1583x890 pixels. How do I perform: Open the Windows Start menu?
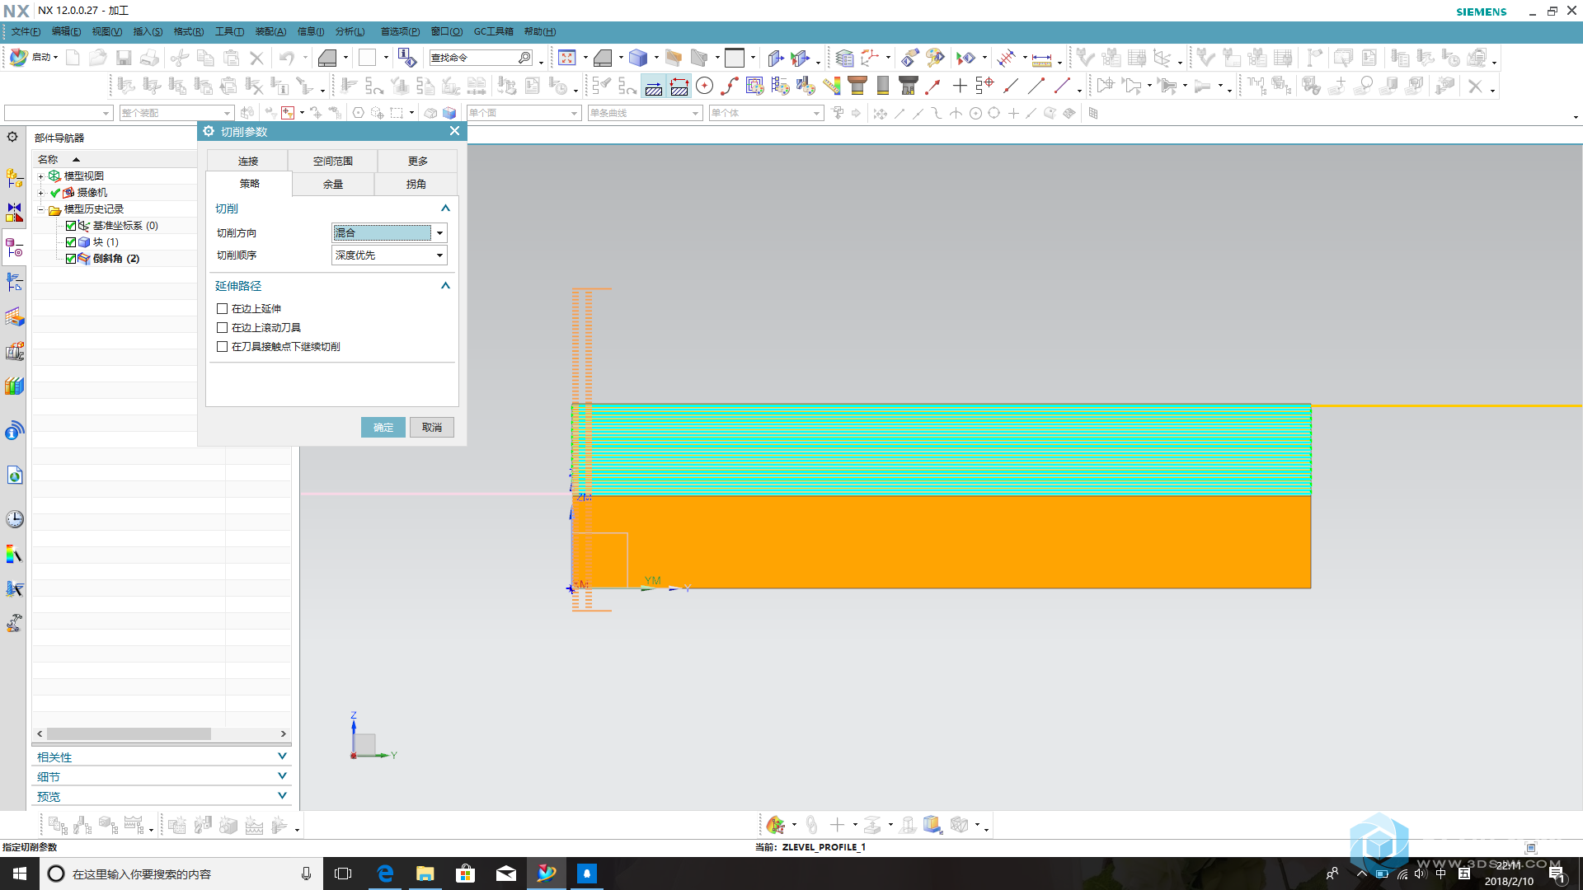(x=20, y=874)
